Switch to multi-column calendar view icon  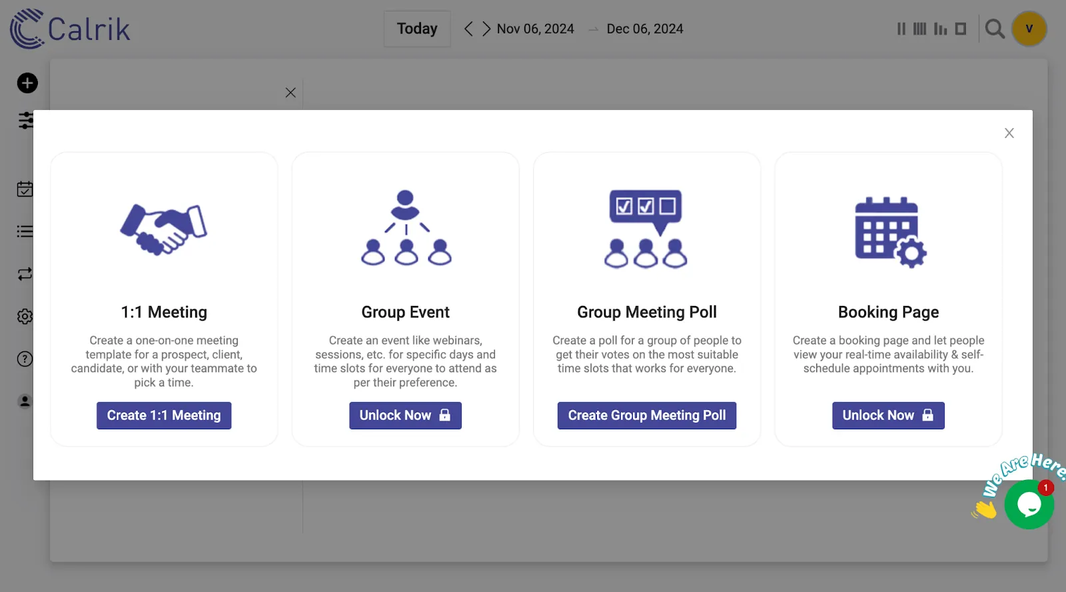coord(919,29)
